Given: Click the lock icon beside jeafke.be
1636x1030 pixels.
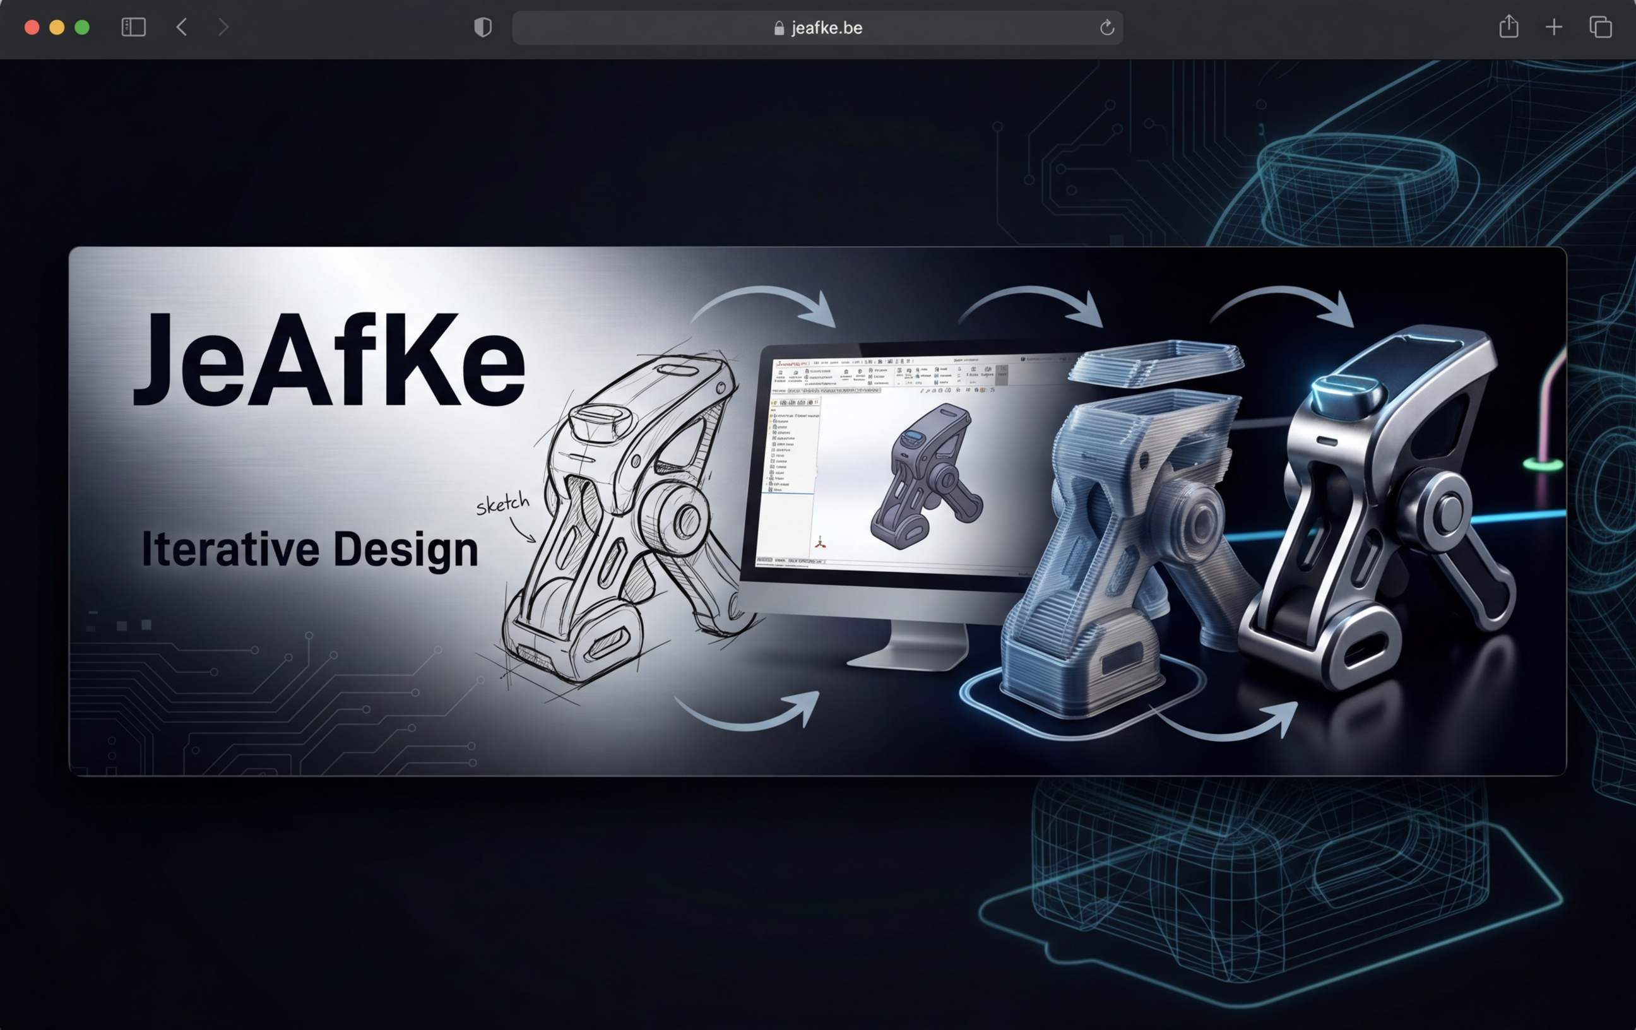Looking at the screenshot, I should pyautogui.click(x=779, y=28).
